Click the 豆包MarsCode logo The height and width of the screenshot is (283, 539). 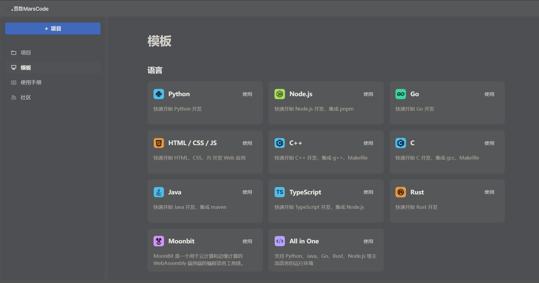coord(30,9)
